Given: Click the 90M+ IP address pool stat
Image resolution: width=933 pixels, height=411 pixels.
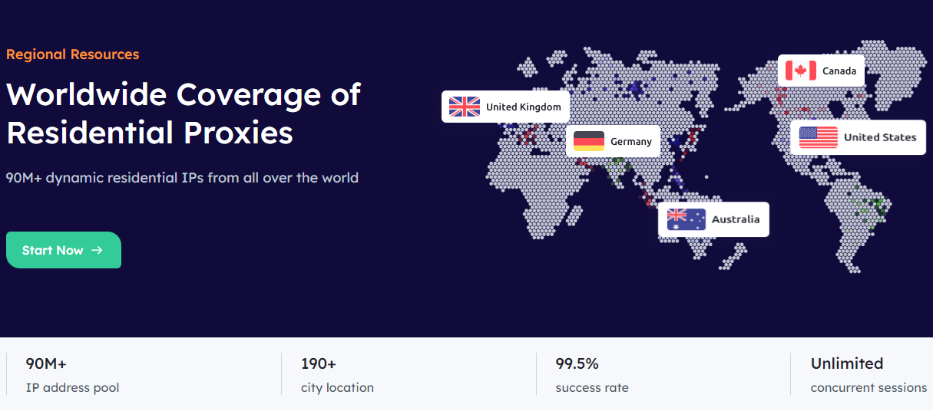Looking at the screenshot, I should tap(72, 375).
